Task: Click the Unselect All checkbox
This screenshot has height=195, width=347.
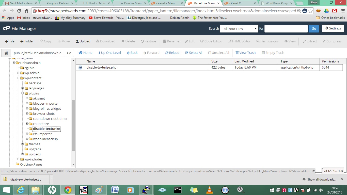Action: click(218, 53)
